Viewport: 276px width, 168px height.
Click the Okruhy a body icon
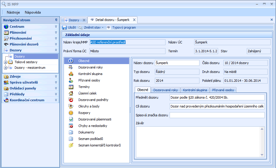(x=71, y=106)
